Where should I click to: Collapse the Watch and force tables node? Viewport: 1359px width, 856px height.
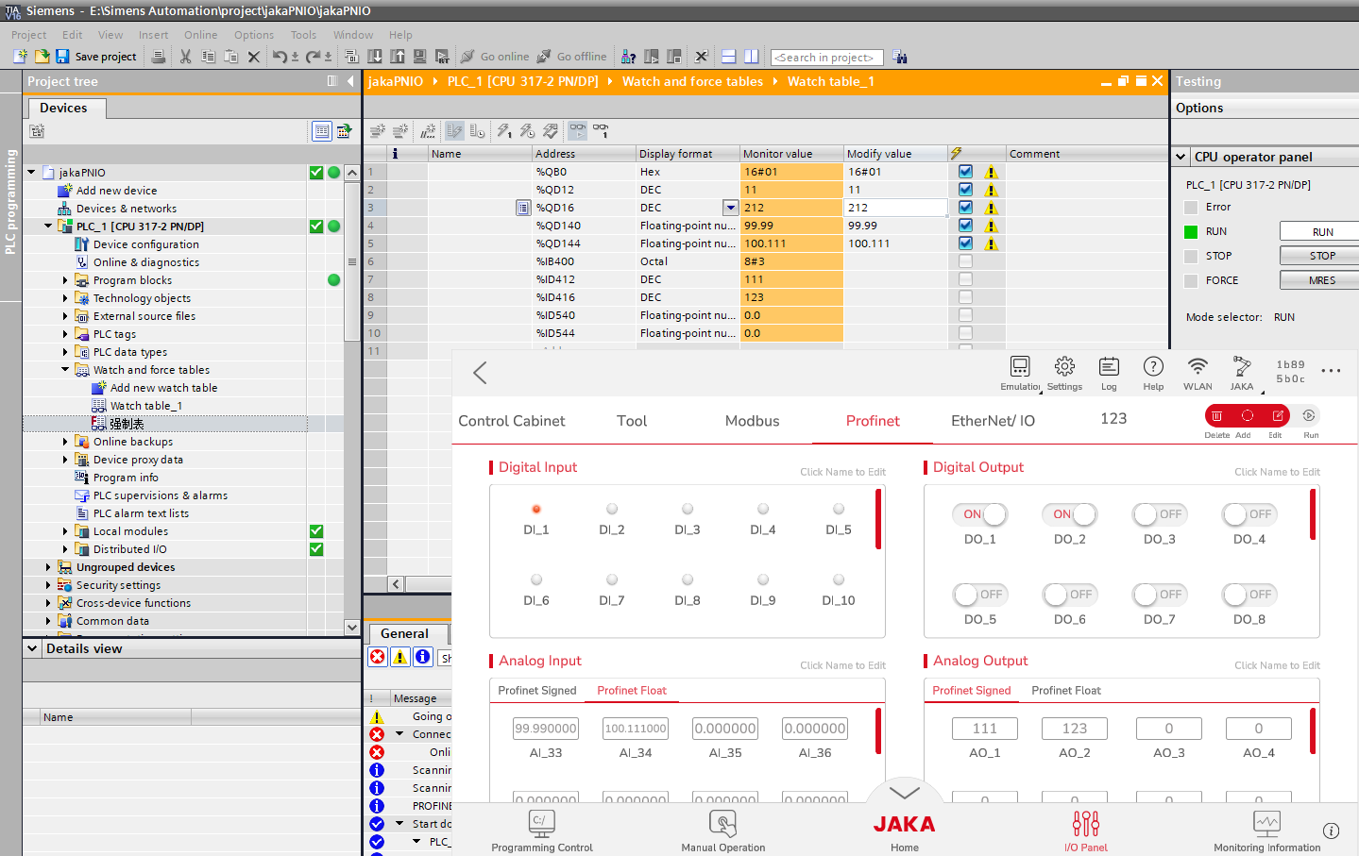pyautogui.click(x=65, y=370)
